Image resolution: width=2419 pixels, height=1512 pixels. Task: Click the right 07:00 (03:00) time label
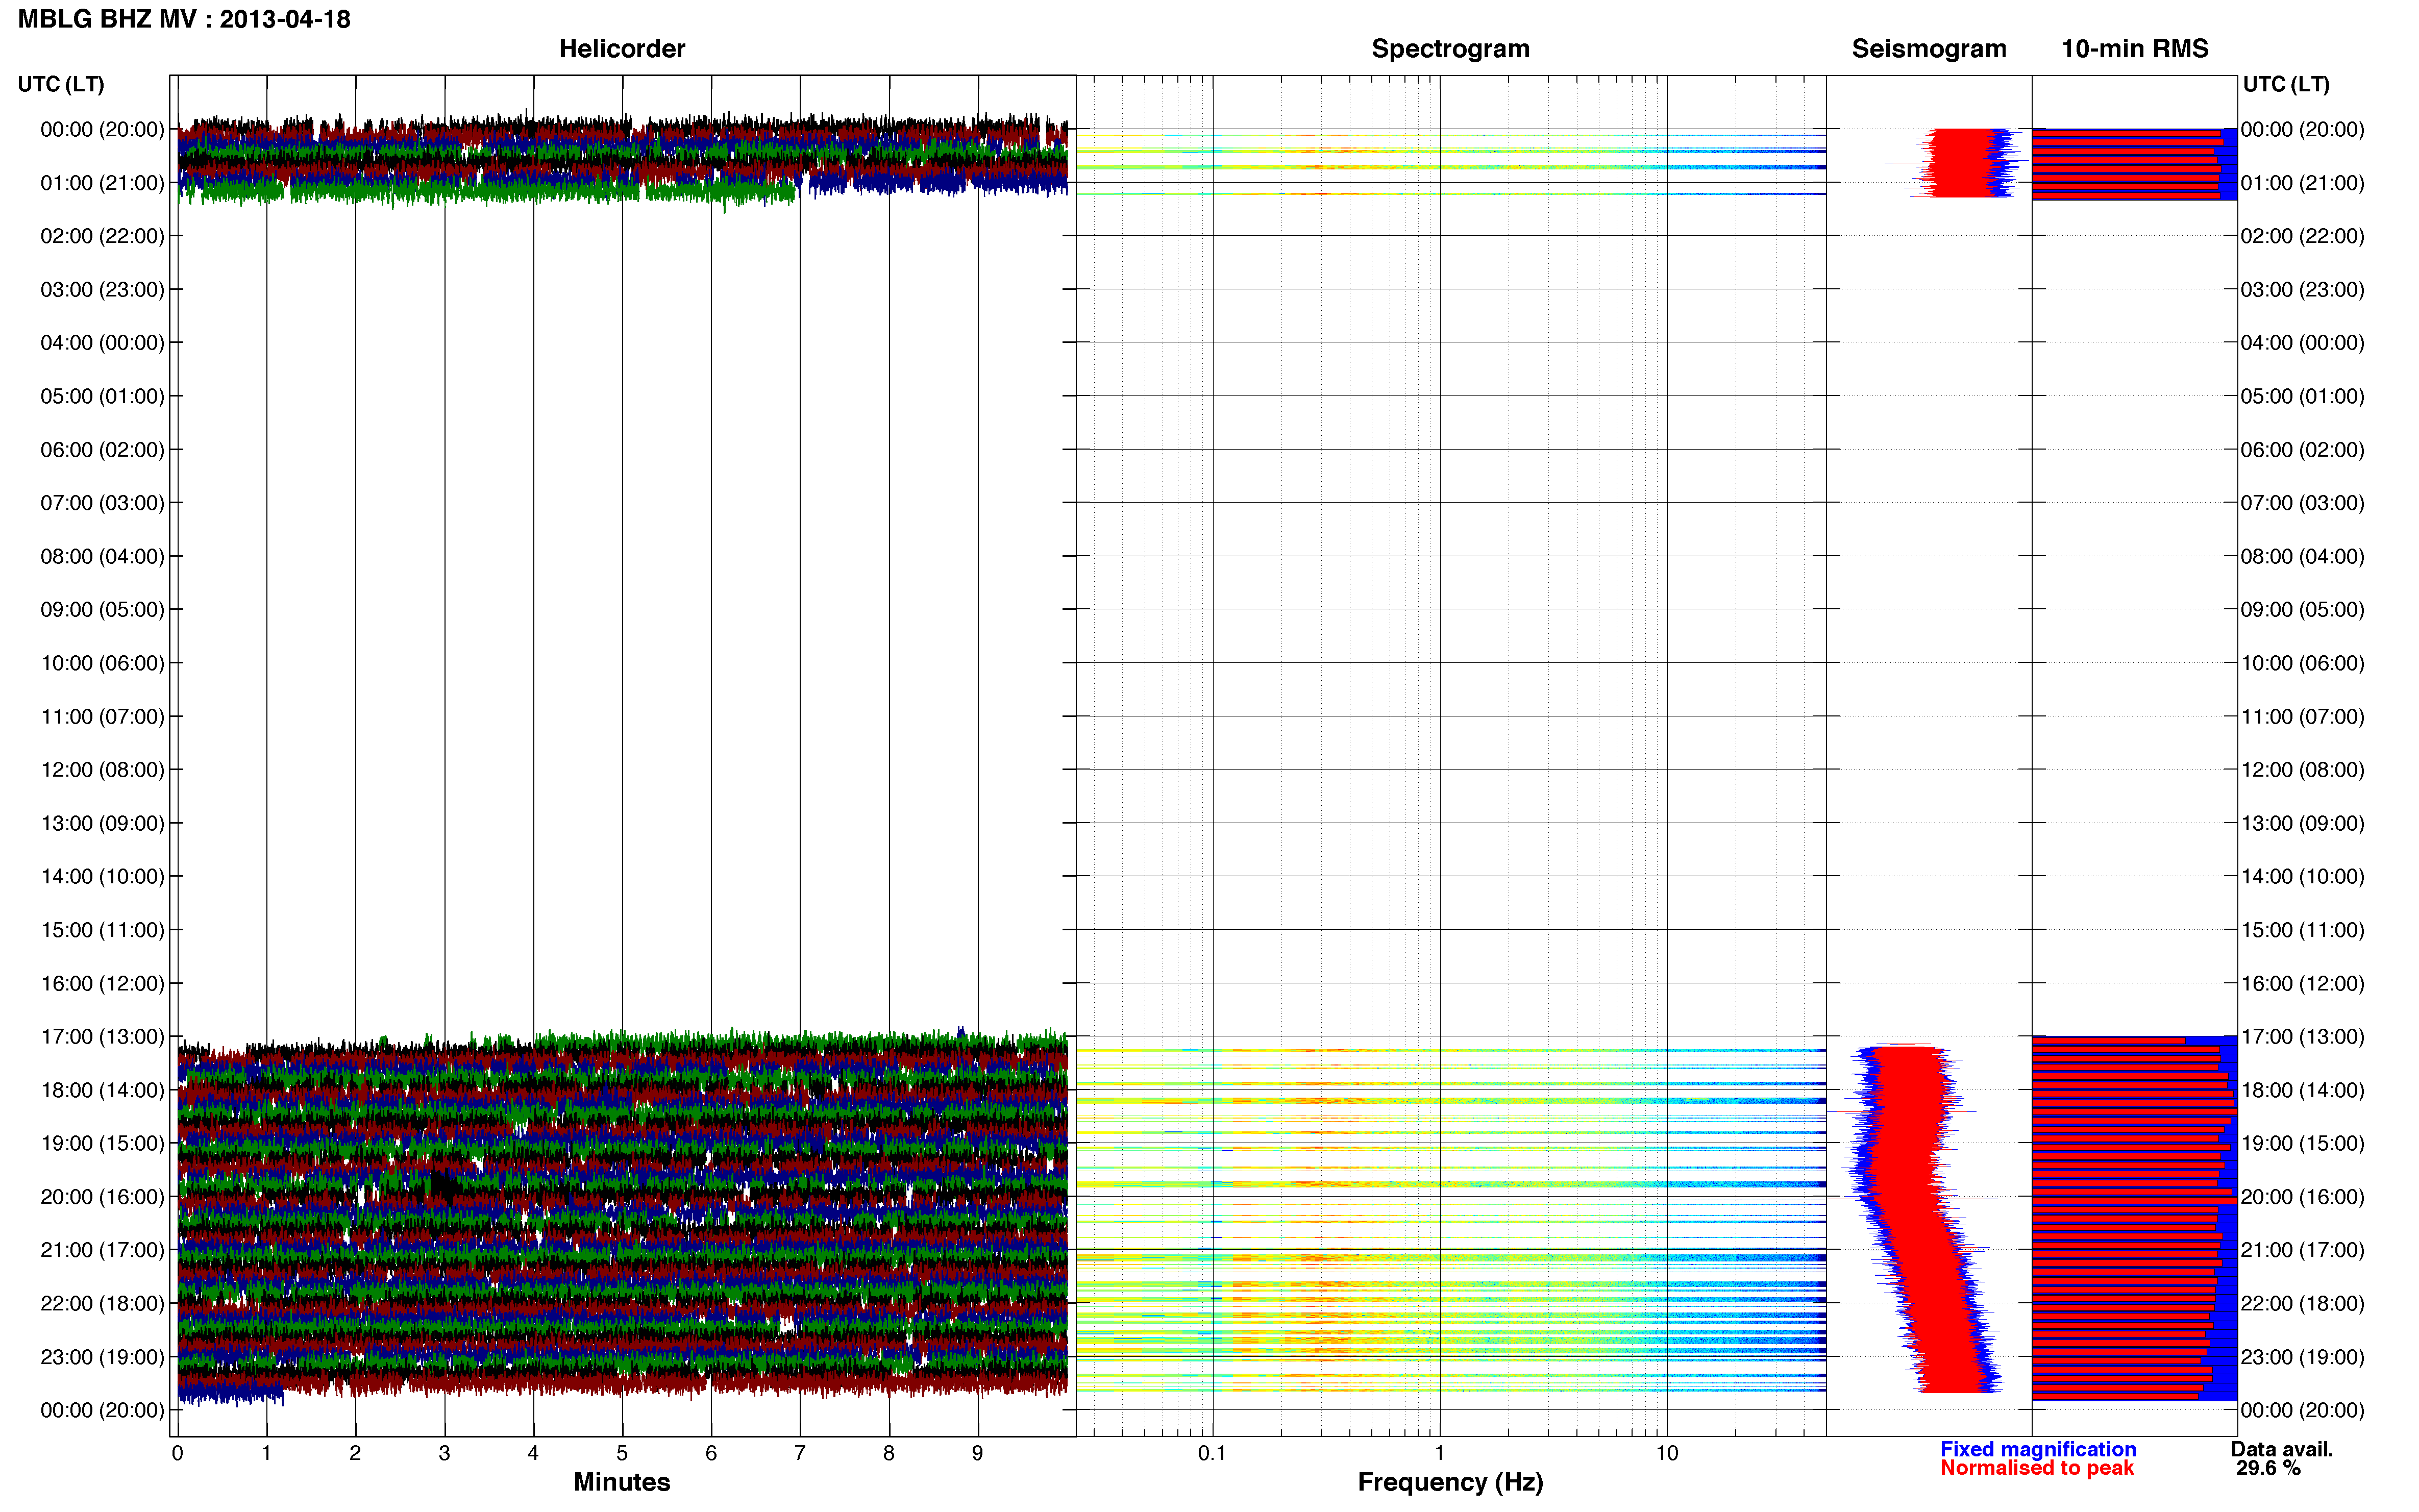2302,503
